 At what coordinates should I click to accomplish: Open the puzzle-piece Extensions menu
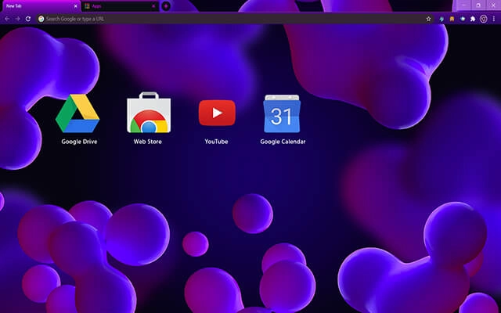pos(473,19)
